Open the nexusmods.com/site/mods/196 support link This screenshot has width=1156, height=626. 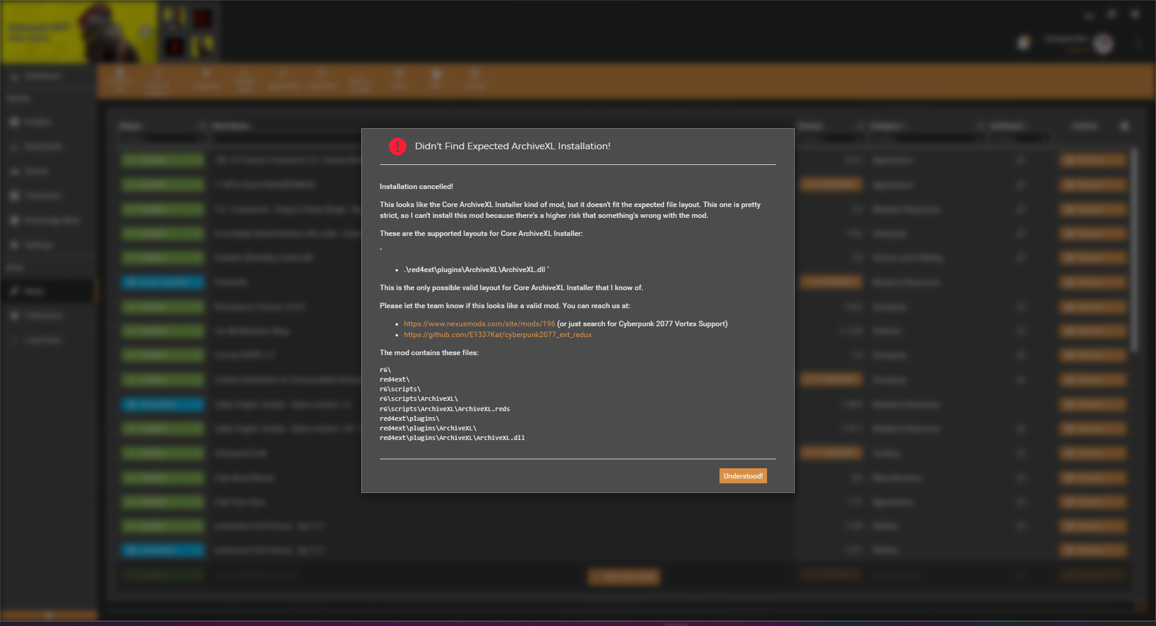479,323
